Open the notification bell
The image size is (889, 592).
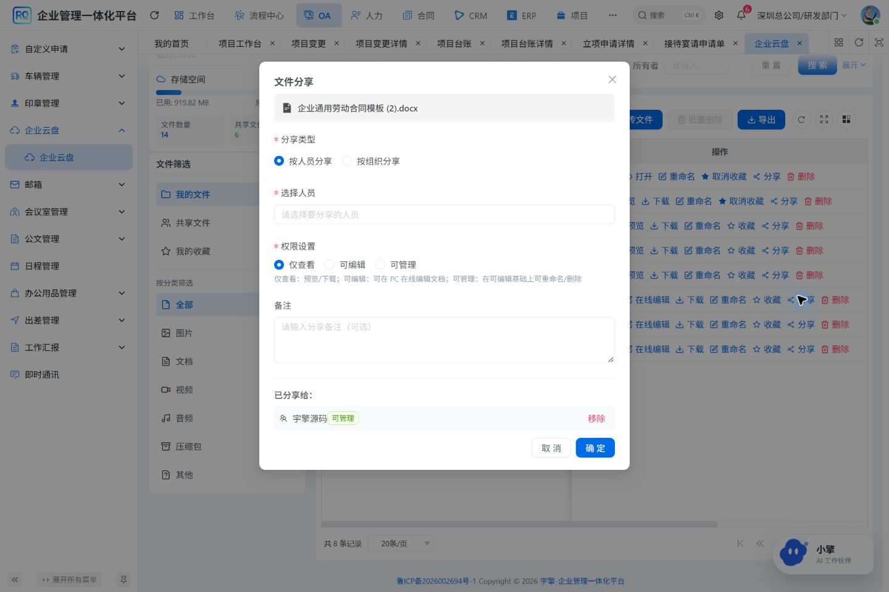(741, 15)
